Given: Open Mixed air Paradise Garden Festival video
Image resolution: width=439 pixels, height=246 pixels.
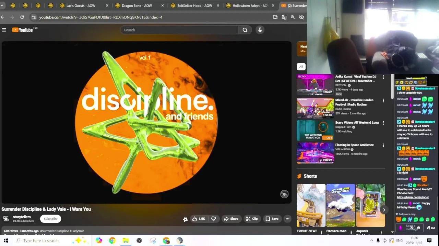Looking at the screenshot, I should 315,108.
